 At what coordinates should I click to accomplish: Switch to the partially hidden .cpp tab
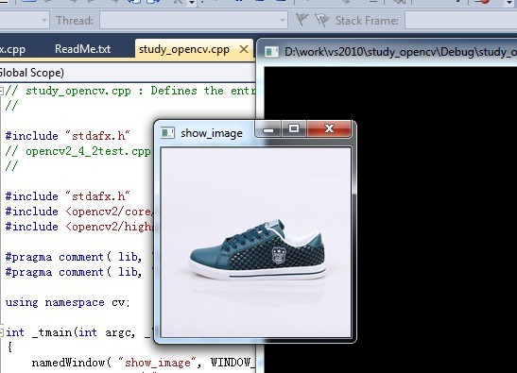coord(12,50)
